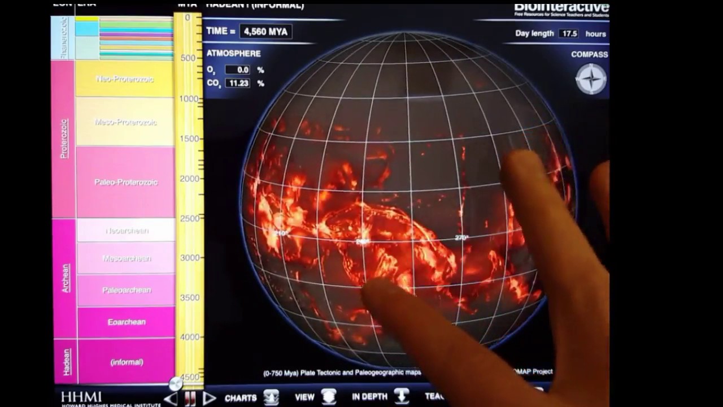Click the 500 mark on timeline ruler
Image resolution: width=723 pixels, height=407 pixels.
tap(188, 58)
